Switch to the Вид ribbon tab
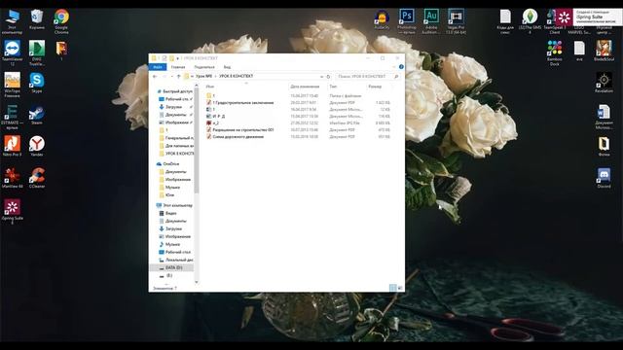Screen dimensions: 623x350 click(227, 67)
